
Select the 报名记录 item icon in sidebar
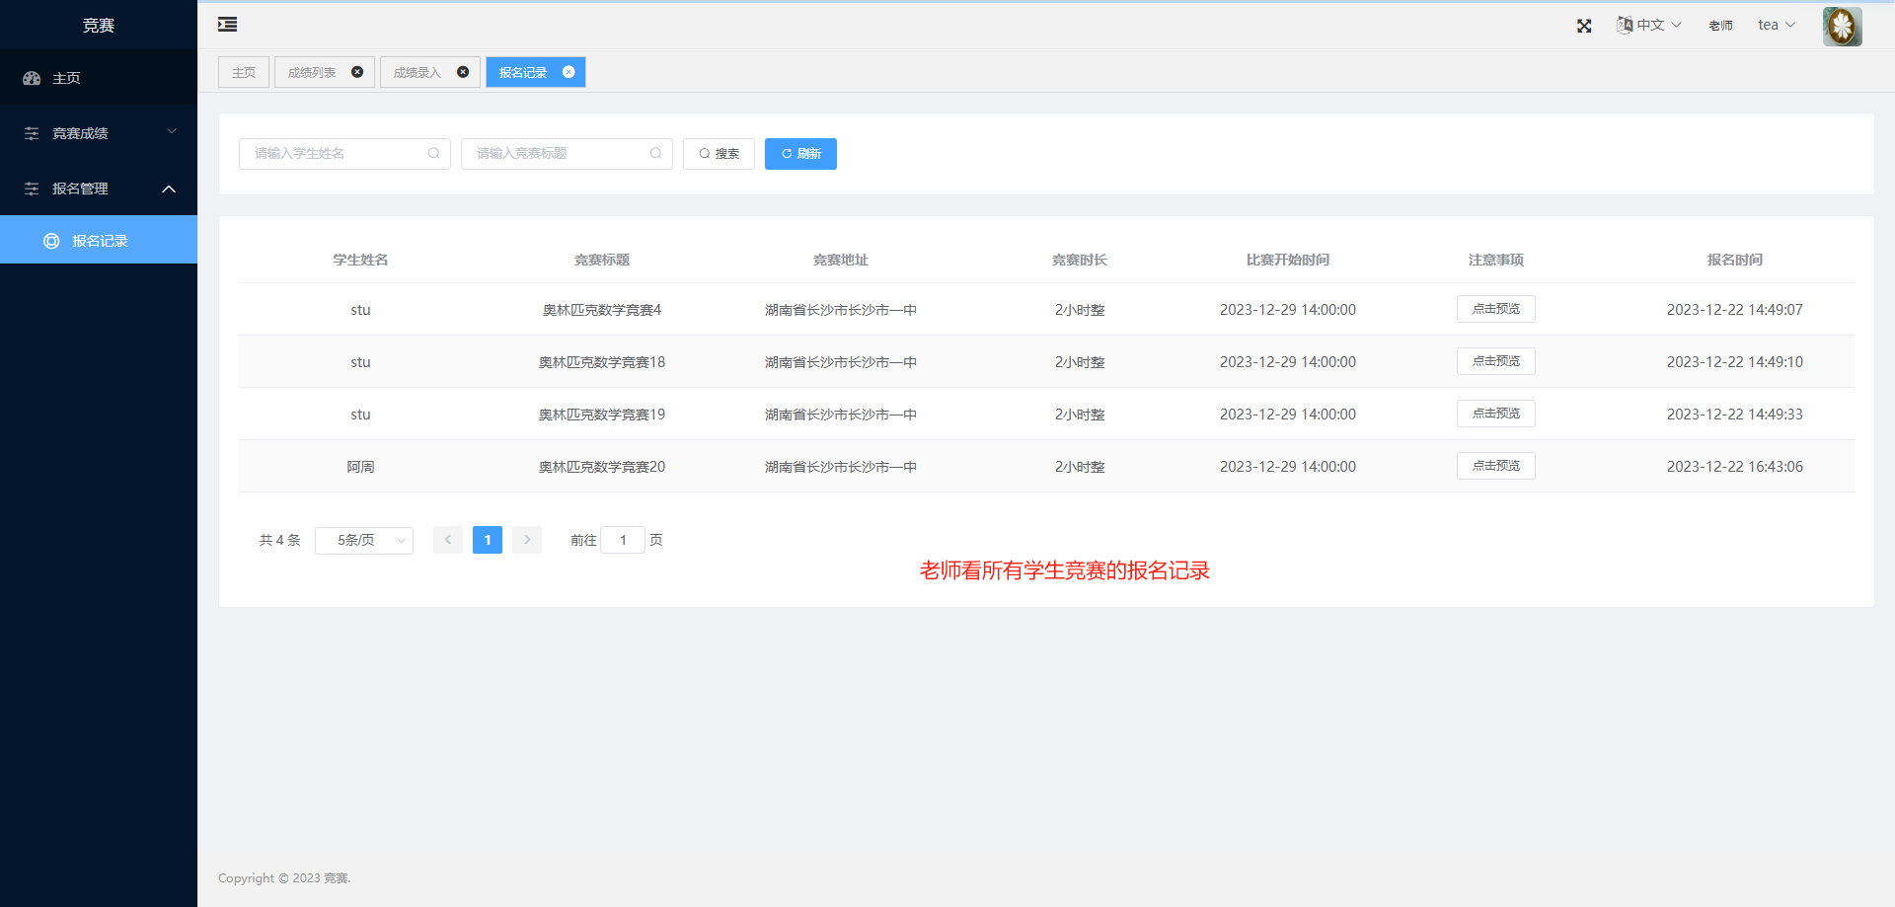[50, 240]
